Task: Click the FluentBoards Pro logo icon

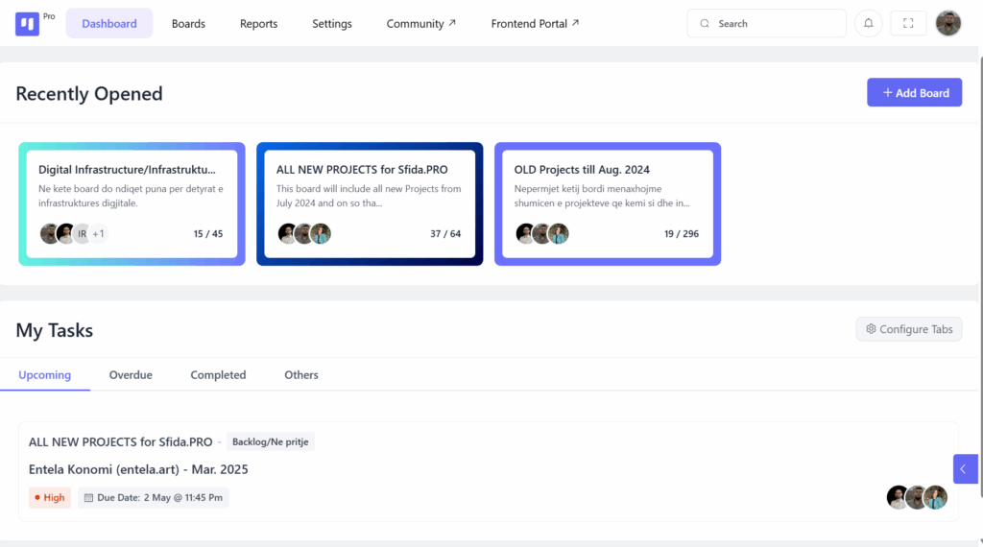Action: (x=27, y=24)
